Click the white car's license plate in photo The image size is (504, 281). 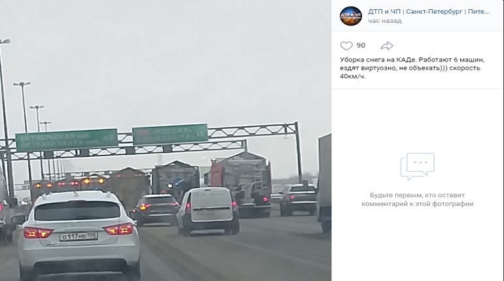click(79, 237)
